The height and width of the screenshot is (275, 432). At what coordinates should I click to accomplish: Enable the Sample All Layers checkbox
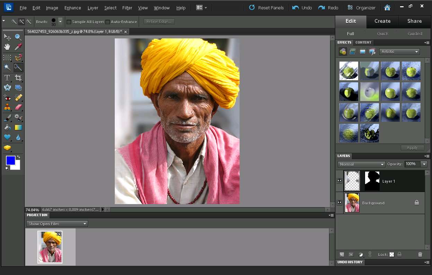pos(69,21)
